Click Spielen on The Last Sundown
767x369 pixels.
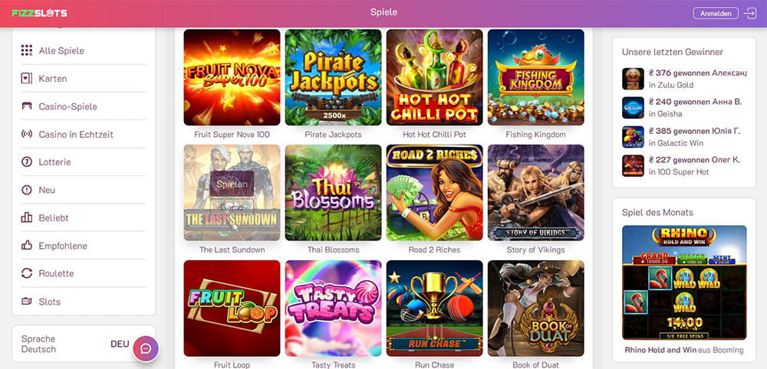pos(232,184)
